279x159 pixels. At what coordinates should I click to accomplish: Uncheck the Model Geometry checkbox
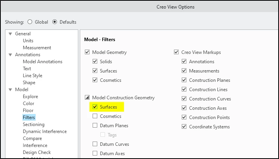(87, 52)
